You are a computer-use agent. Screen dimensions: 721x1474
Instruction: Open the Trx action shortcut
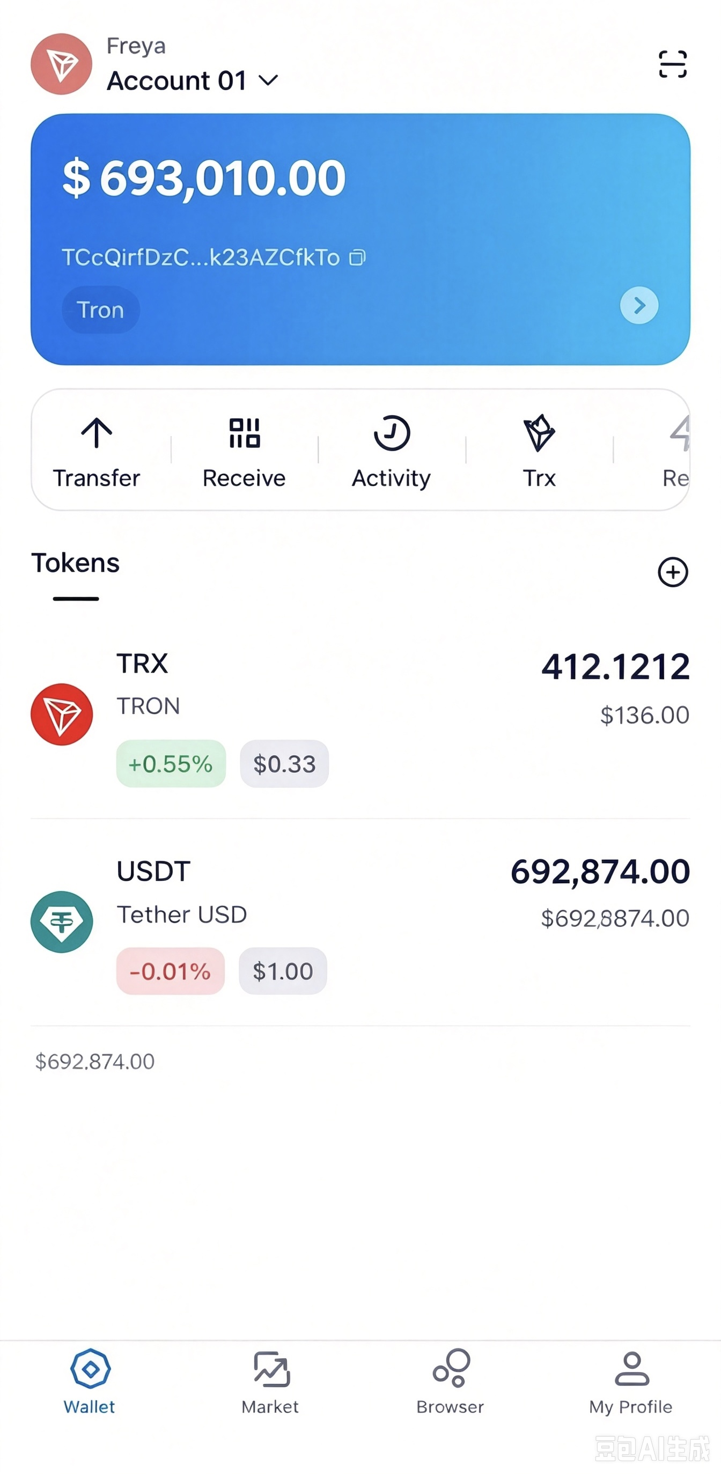click(539, 452)
